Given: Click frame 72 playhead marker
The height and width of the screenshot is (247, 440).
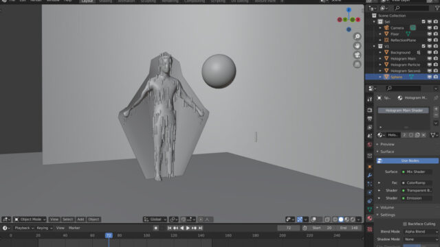Looking at the screenshot, I should [x=109, y=235].
